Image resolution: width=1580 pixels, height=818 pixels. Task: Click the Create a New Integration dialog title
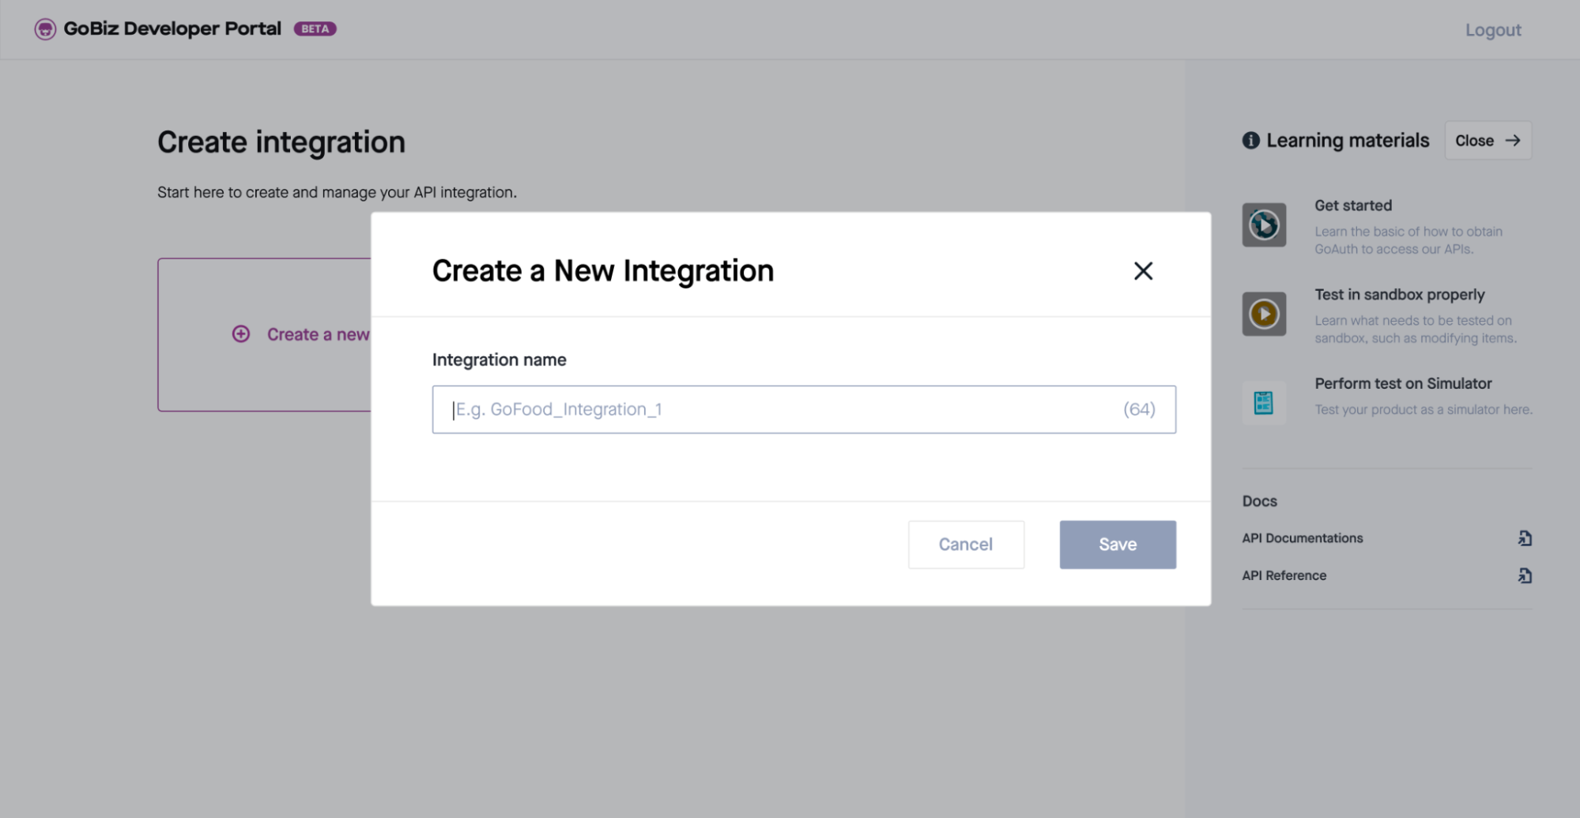603,271
